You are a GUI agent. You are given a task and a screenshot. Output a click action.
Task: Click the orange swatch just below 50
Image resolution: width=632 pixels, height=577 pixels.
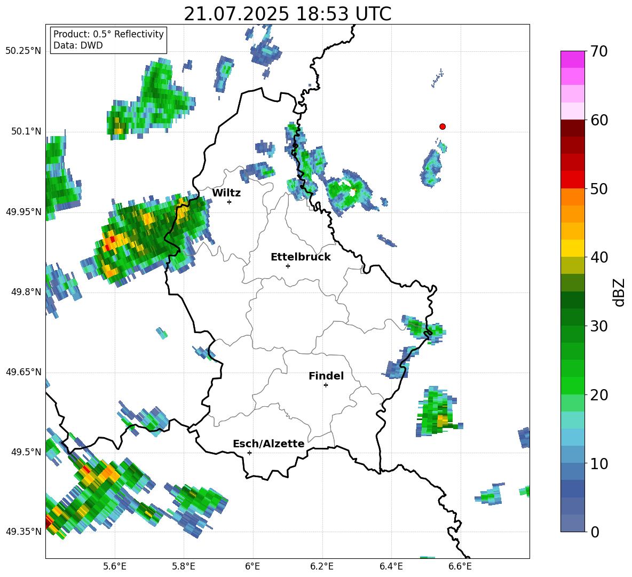coord(572,197)
